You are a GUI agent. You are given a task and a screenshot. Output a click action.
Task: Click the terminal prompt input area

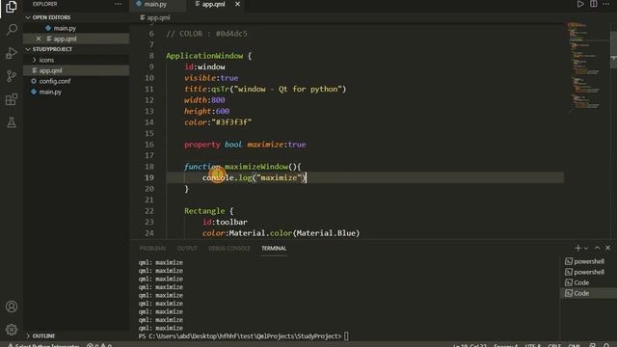346,336
